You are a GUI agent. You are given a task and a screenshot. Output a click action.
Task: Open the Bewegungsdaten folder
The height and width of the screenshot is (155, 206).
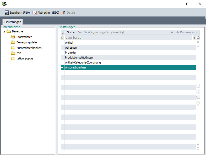(27, 42)
